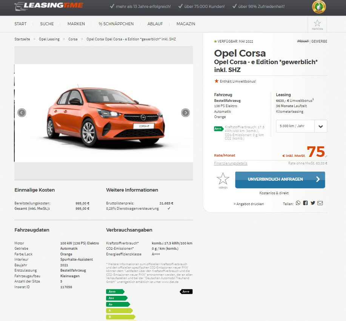Show next car image with right arrow
The width and height of the screenshot is (346, 321).
click(x=185, y=113)
